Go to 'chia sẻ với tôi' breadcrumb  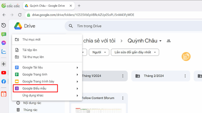pos(99,41)
